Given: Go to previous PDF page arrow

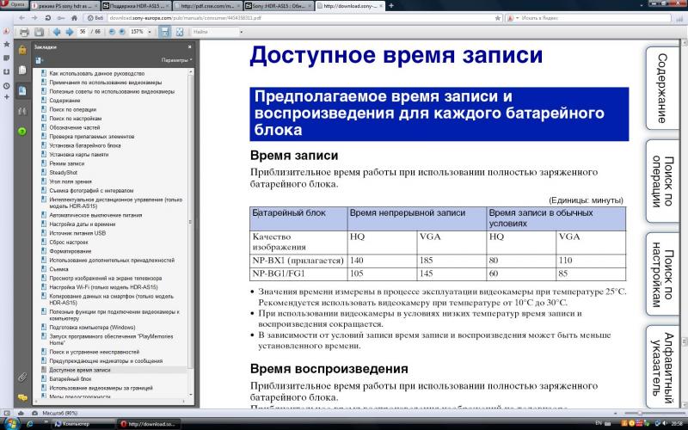Looking at the screenshot, I should coord(57,32).
